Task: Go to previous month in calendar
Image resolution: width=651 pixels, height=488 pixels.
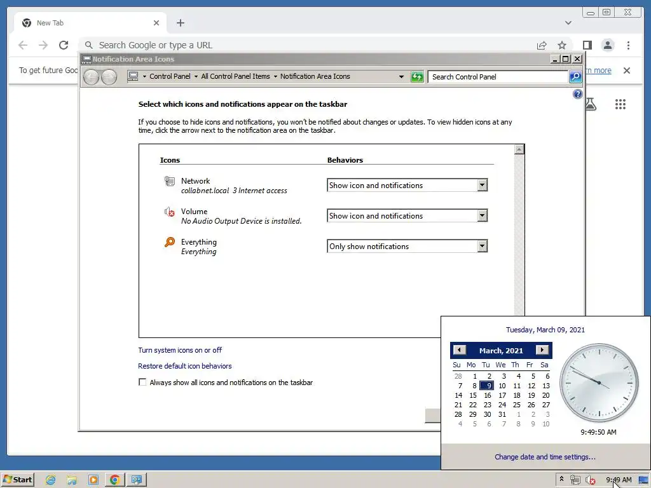Action: pyautogui.click(x=459, y=350)
